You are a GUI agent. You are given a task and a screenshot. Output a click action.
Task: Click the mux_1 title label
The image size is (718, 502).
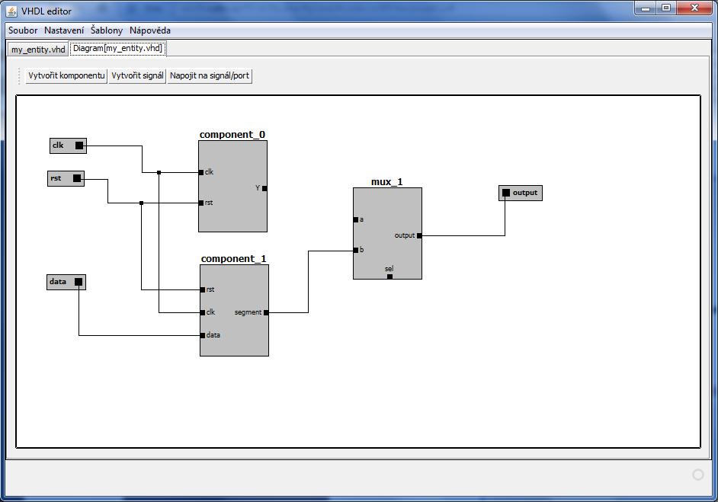point(387,181)
